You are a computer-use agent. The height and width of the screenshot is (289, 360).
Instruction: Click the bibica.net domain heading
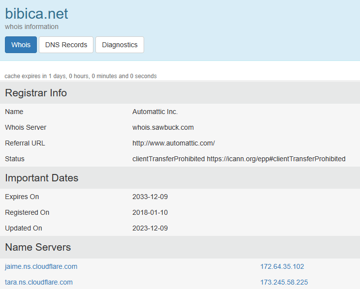coord(36,14)
